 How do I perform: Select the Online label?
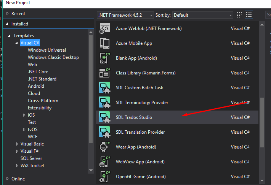click(x=18, y=179)
